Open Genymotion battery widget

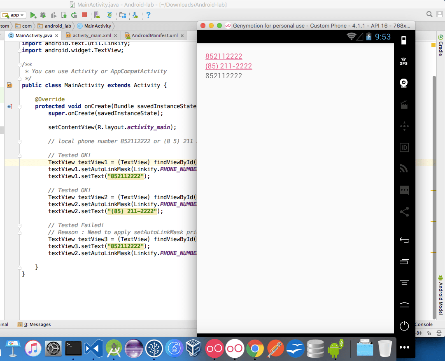[x=404, y=40]
